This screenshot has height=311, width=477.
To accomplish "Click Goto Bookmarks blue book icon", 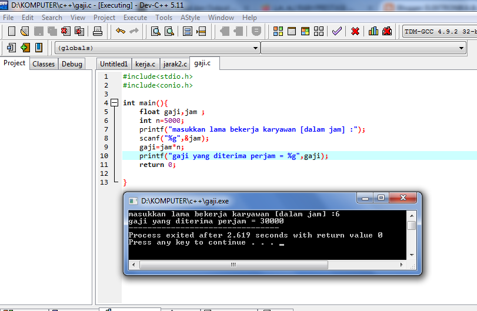I will click(39, 48).
